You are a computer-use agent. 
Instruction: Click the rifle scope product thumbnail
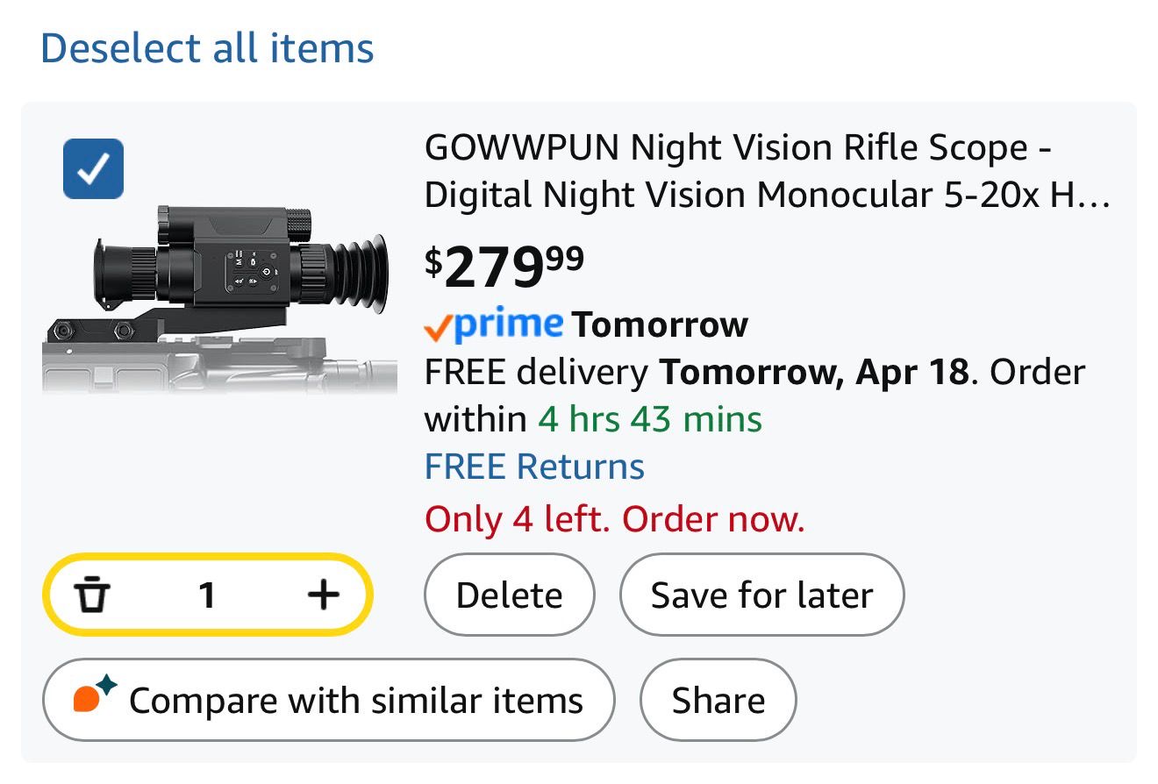point(219,298)
